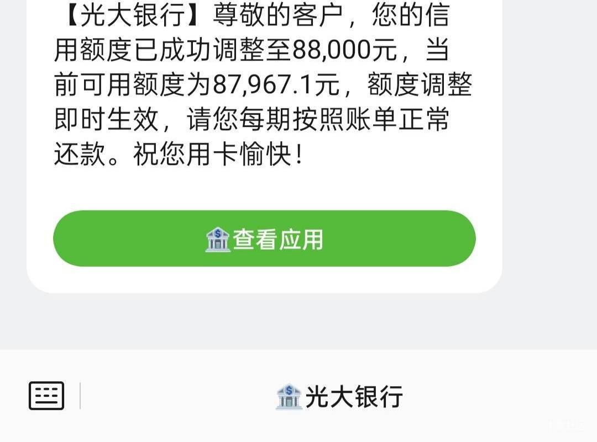Tap 查看应用 label text on green button
The height and width of the screenshot is (442, 597).
pyautogui.click(x=278, y=239)
